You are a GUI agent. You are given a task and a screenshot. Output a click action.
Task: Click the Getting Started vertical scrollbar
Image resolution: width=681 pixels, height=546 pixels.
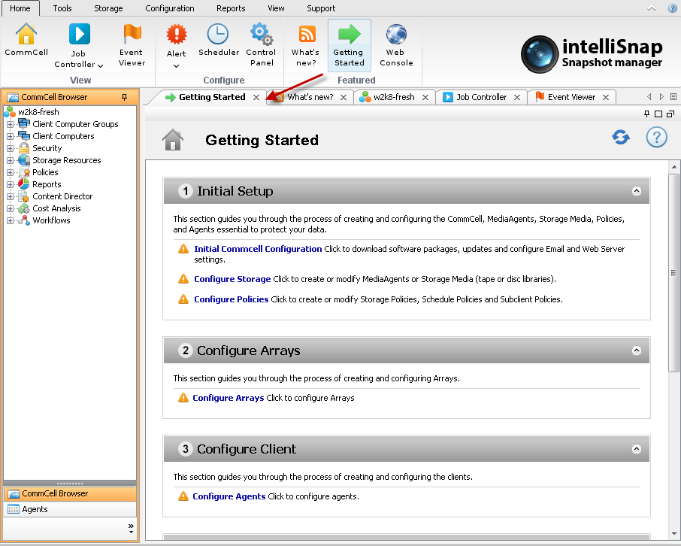pos(673,271)
